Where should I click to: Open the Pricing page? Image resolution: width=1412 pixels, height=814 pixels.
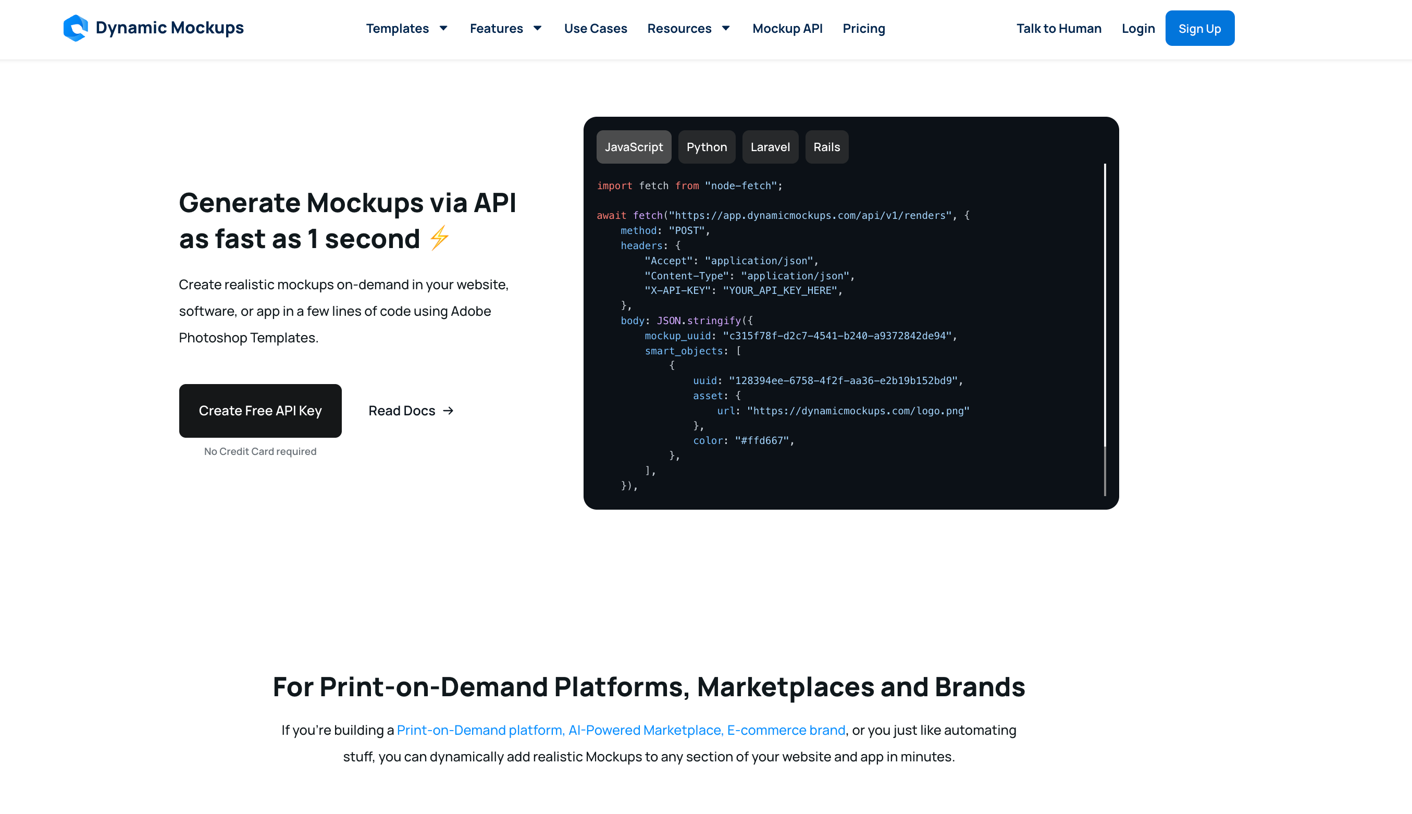(864, 28)
